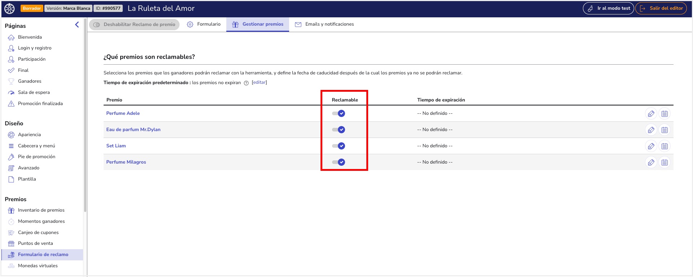Click the Pie de promoción icon

pos(11,157)
